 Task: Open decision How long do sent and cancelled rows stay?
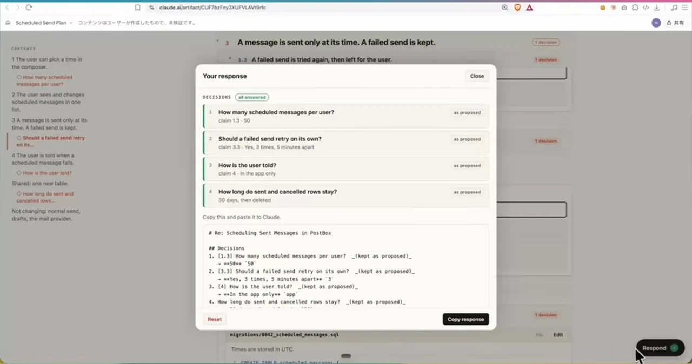click(346, 196)
